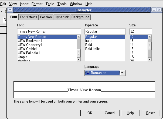Click size list scroll up arrow

[x=150, y=37]
